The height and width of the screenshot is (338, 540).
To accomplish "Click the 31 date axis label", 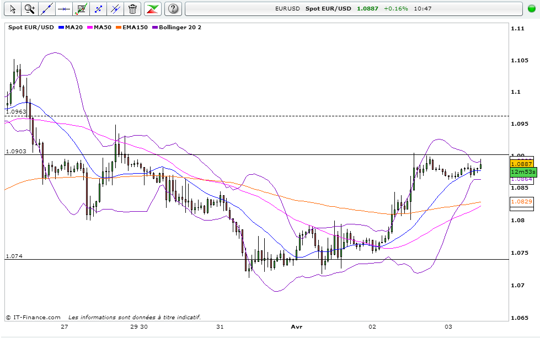I will [x=220, y=326].
